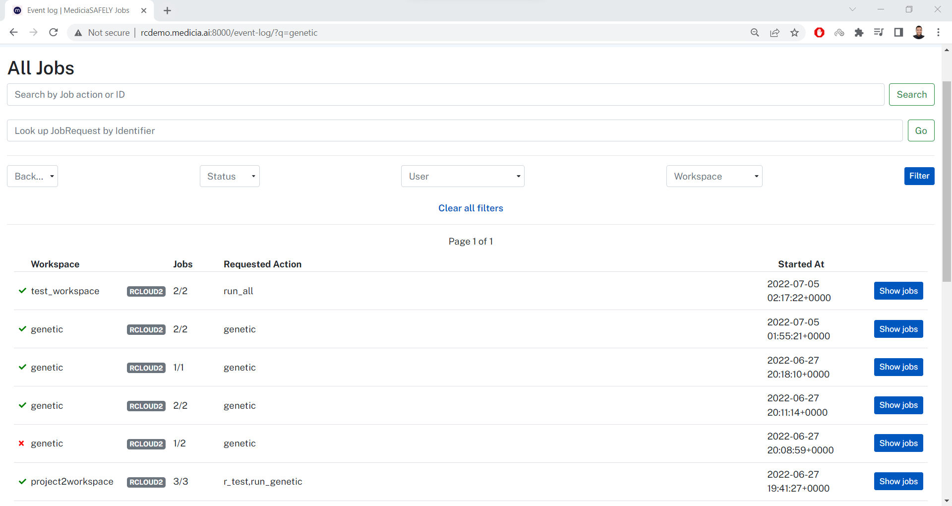The width and height of the screenshot is (952, 506).
Task: Open a new browser tab
Action: [x=167, y=10]
